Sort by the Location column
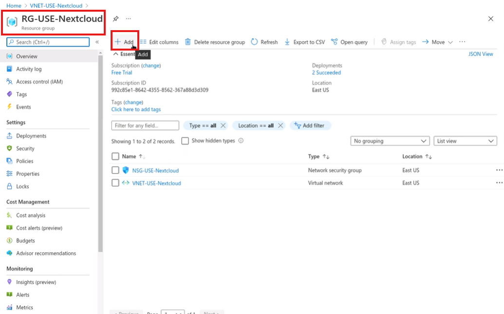 417,156
